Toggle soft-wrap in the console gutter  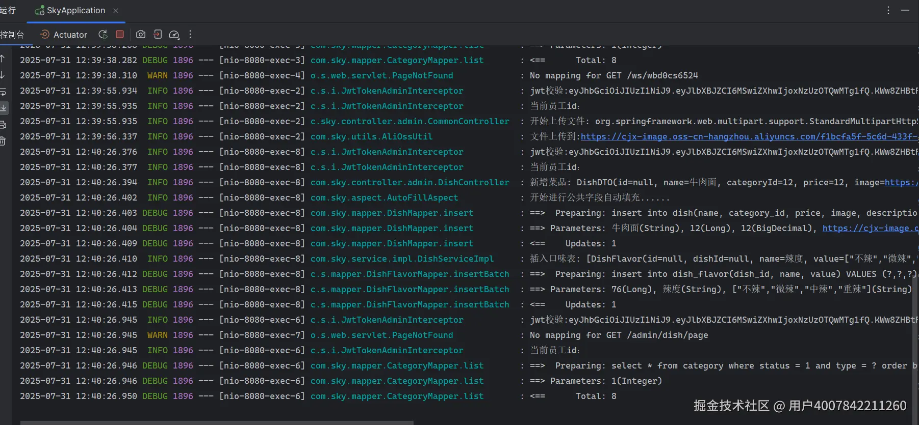click(3, 92)
